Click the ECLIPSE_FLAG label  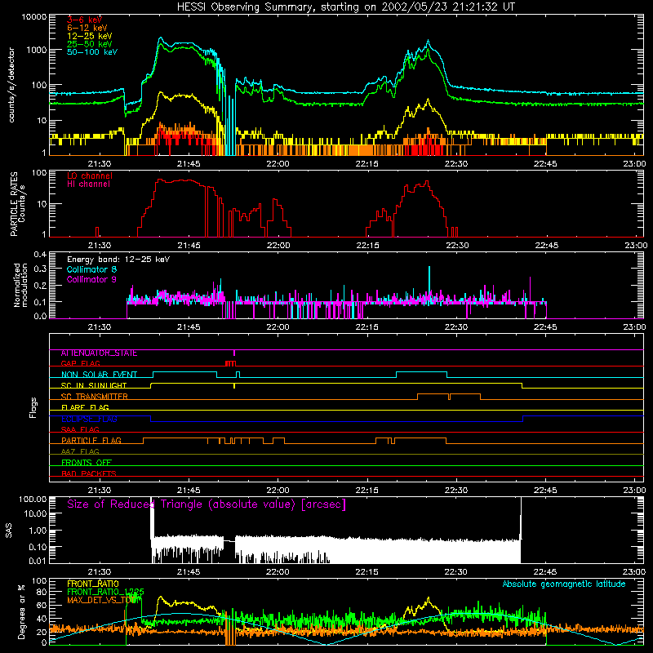point(89,419)
